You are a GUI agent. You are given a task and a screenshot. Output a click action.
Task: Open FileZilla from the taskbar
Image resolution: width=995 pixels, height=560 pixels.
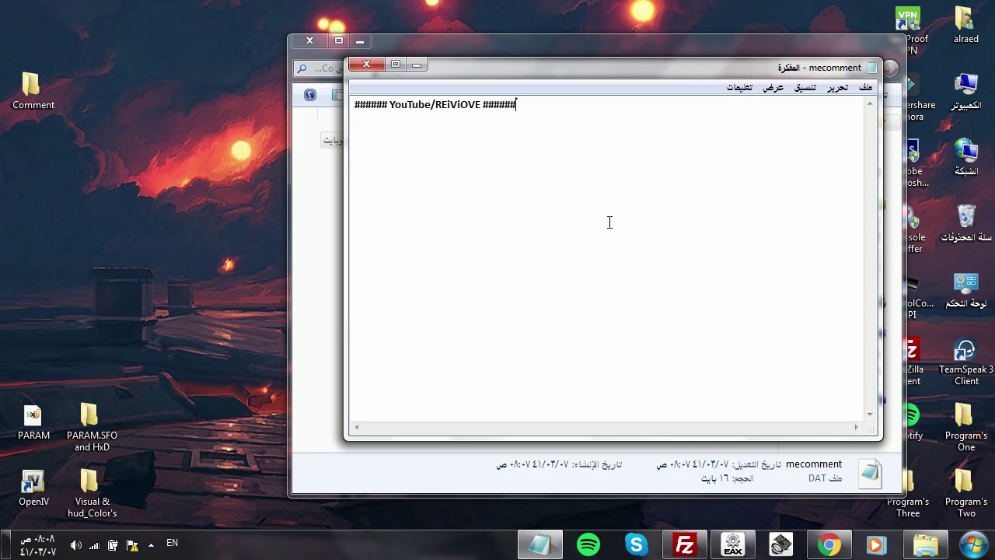tap(685, 545)
